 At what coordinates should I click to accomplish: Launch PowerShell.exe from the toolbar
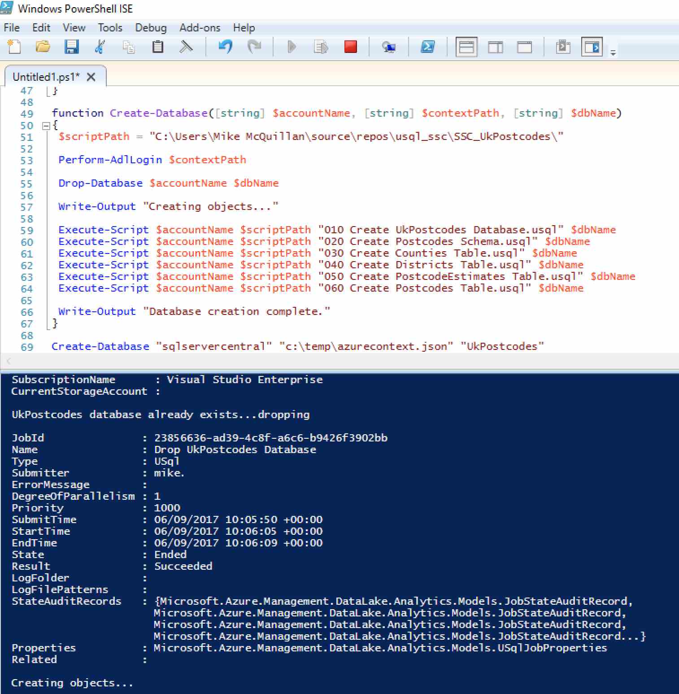coord(427,47)
